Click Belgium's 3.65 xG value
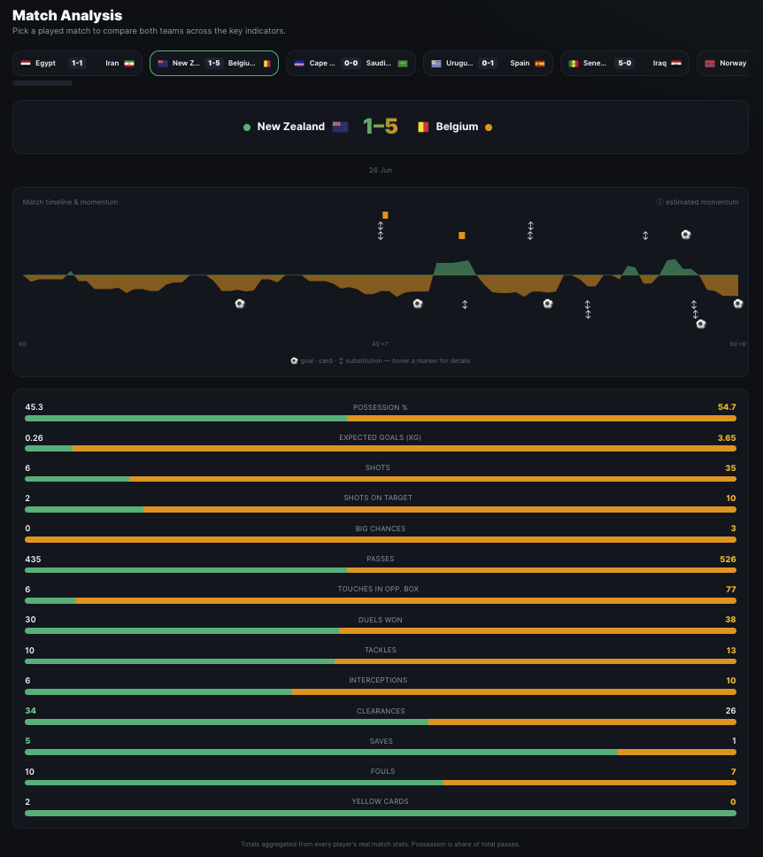The height and width of the screenshot is (857, 763). [x=727, y=437]
